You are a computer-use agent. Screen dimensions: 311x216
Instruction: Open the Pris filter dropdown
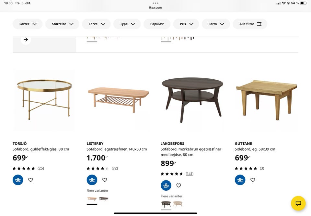[186, 24]
